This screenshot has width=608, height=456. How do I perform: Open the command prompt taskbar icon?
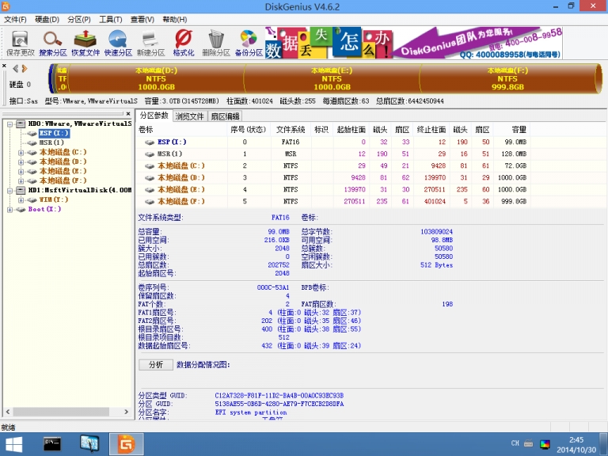tap(52, 443)
